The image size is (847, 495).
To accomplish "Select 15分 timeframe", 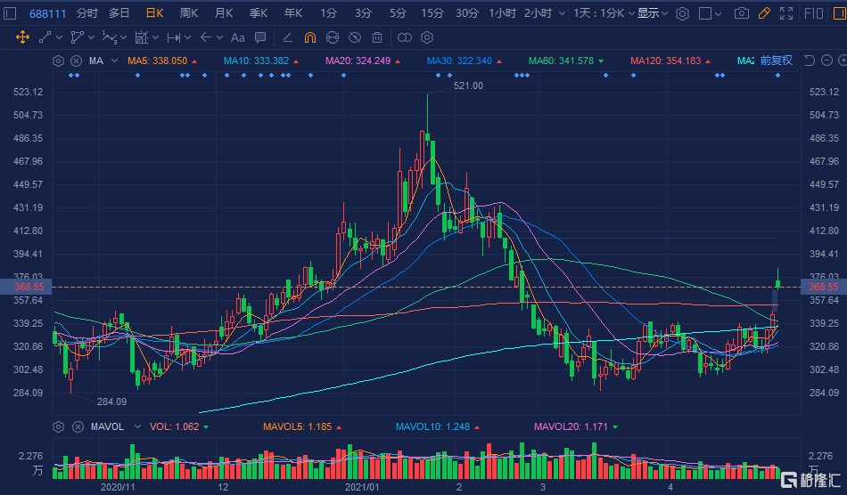I will (432, 13).
